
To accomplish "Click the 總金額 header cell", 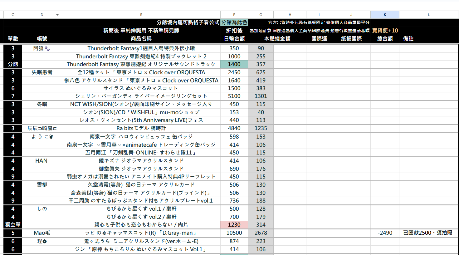I will (x=385, y=39).
